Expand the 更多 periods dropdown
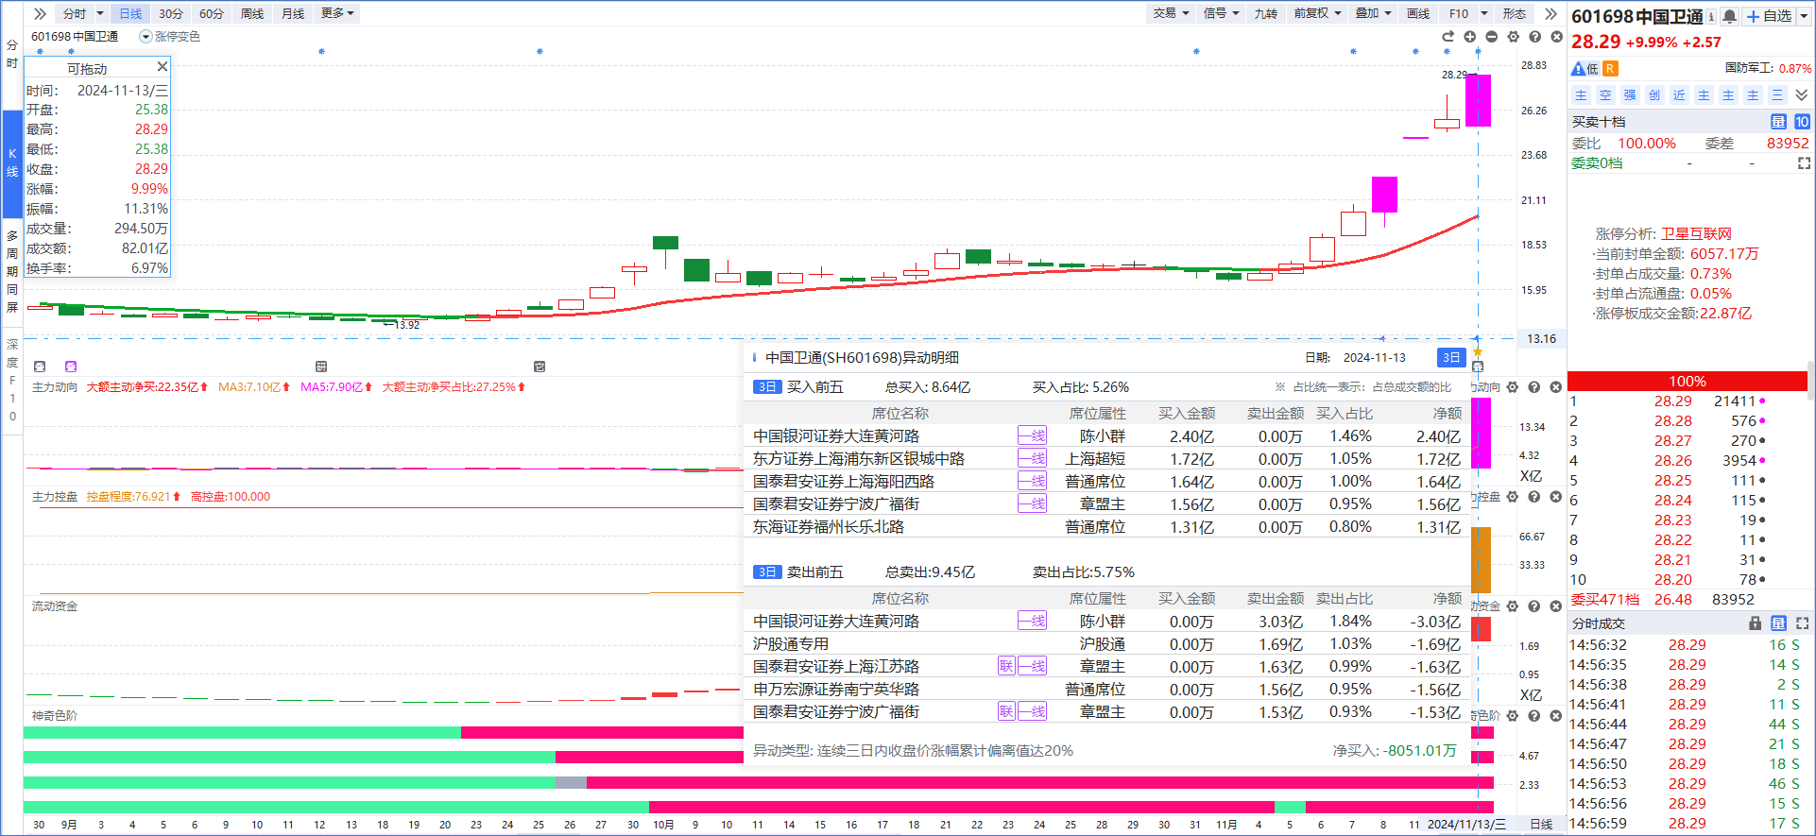Viewport: 1816px width, 836px height. [x=337, y=13]
